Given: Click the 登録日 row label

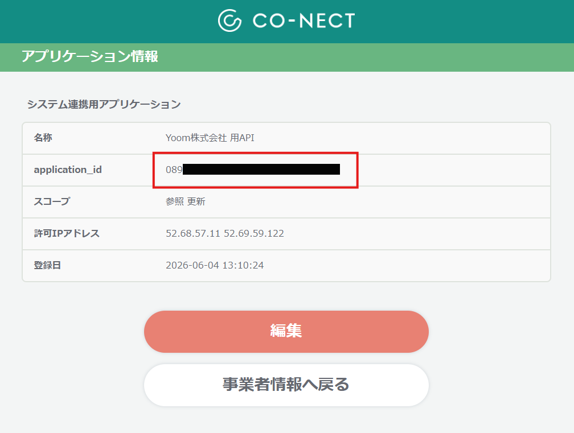Looking at the screenshot, I should point(47,265).
